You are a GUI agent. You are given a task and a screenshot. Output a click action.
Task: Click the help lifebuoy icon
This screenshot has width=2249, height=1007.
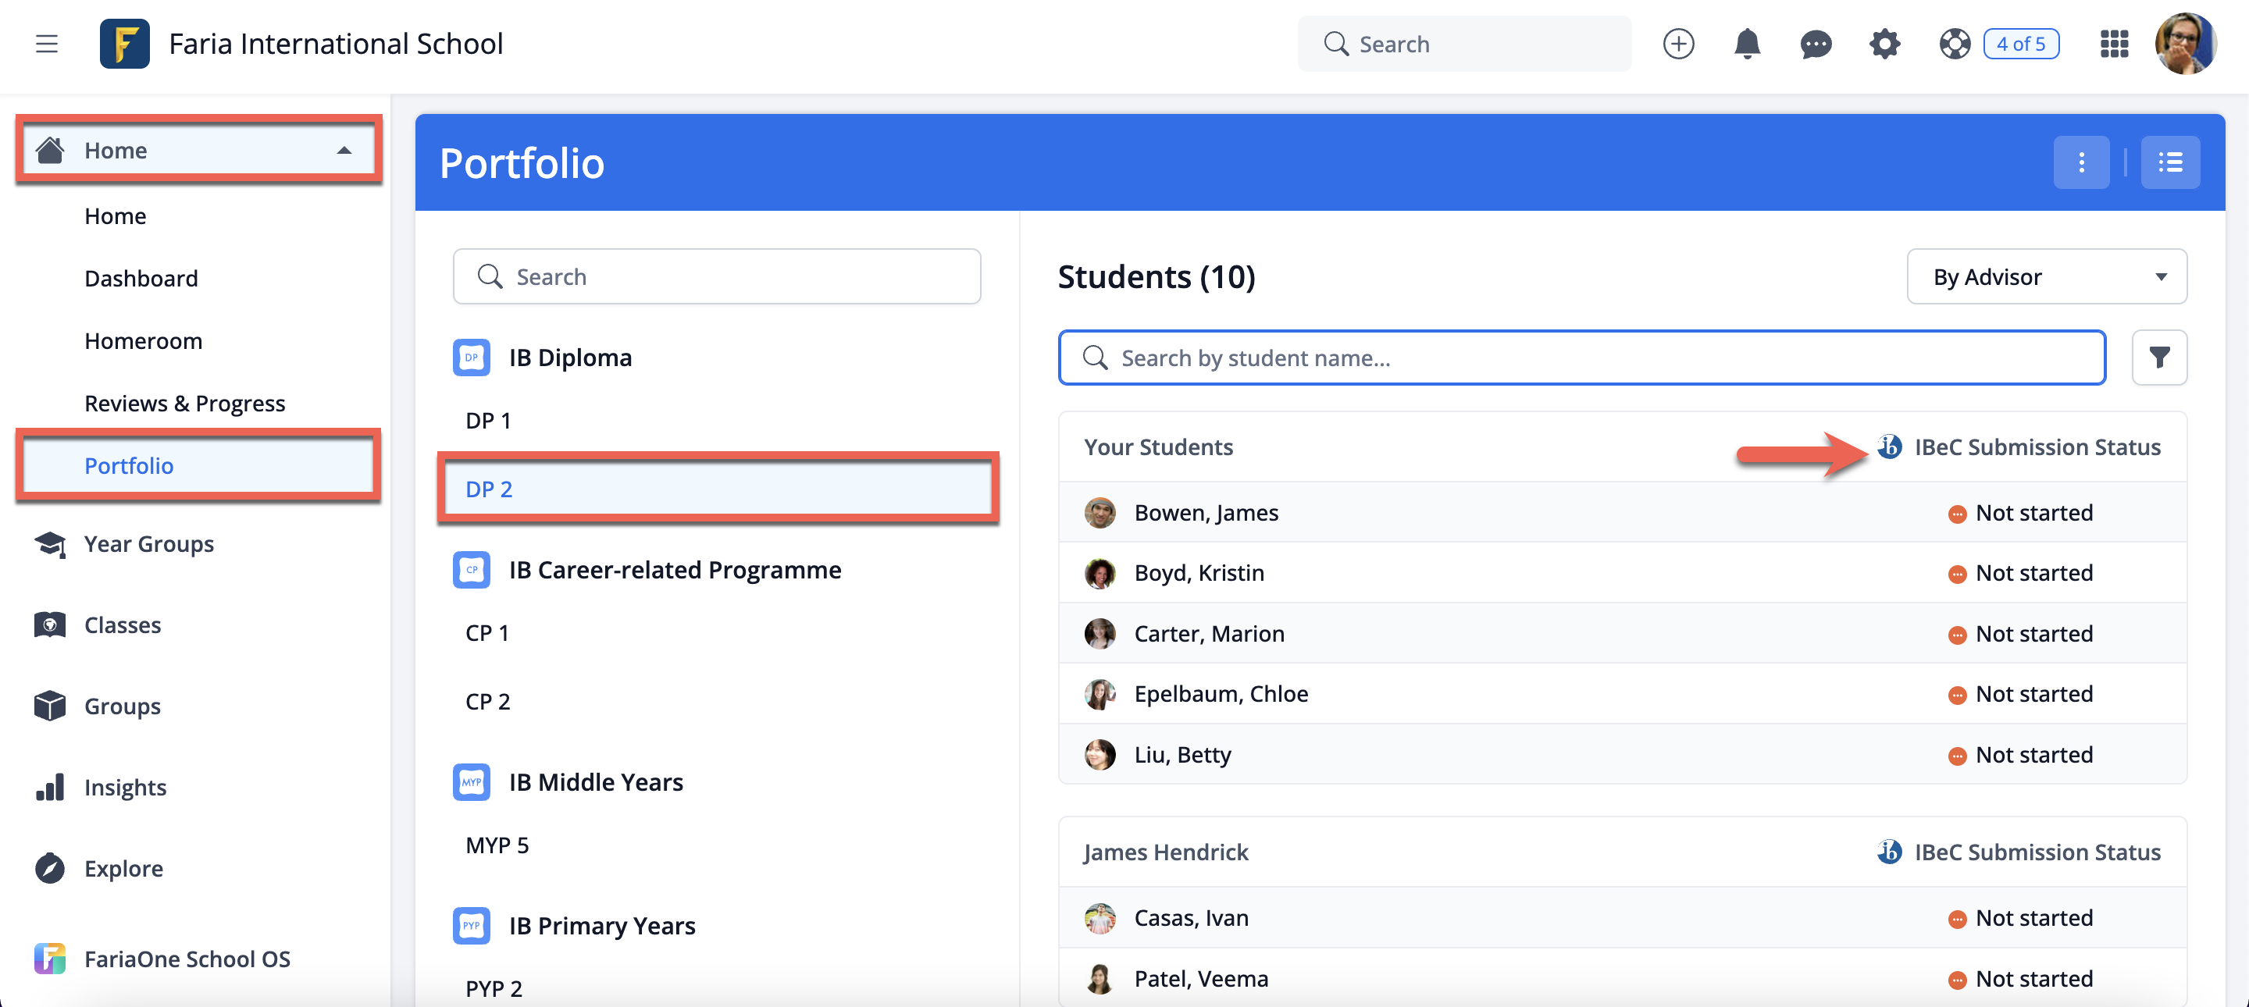point(1955,44)
